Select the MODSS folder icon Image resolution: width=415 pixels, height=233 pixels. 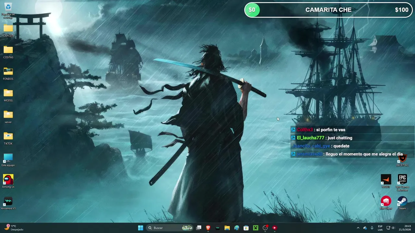click(x=8, y=95)
